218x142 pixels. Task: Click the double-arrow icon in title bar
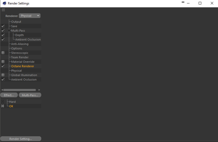[183, 2]
